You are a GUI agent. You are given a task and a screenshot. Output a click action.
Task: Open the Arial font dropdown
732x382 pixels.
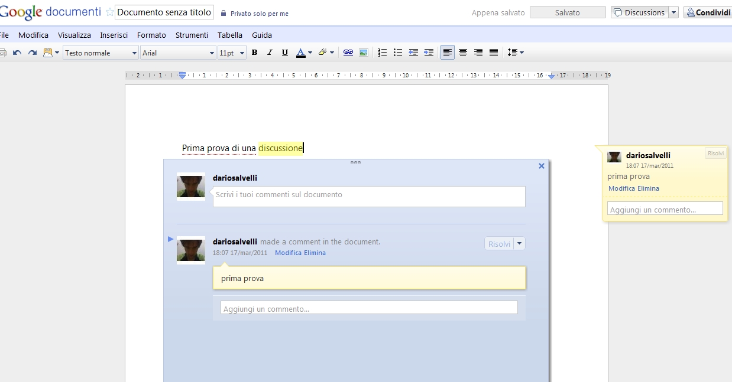(178, 53)
